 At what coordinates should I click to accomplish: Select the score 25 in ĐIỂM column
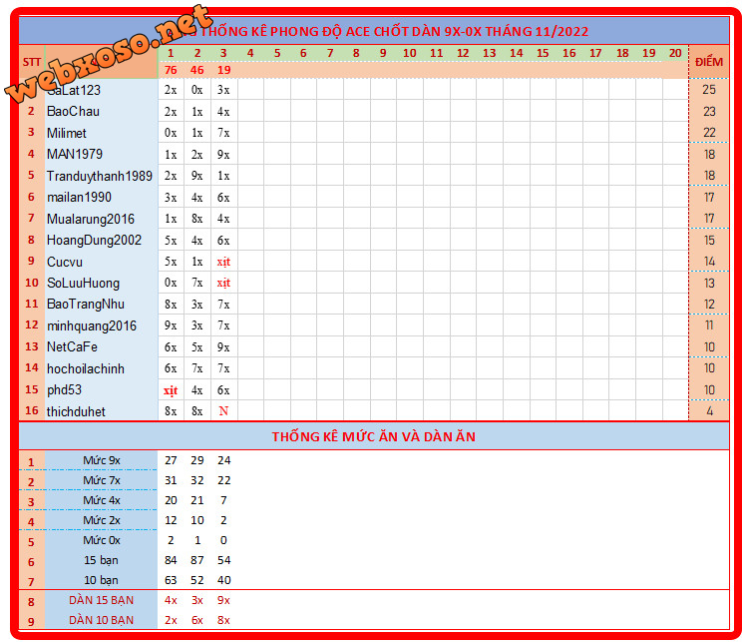709,90
